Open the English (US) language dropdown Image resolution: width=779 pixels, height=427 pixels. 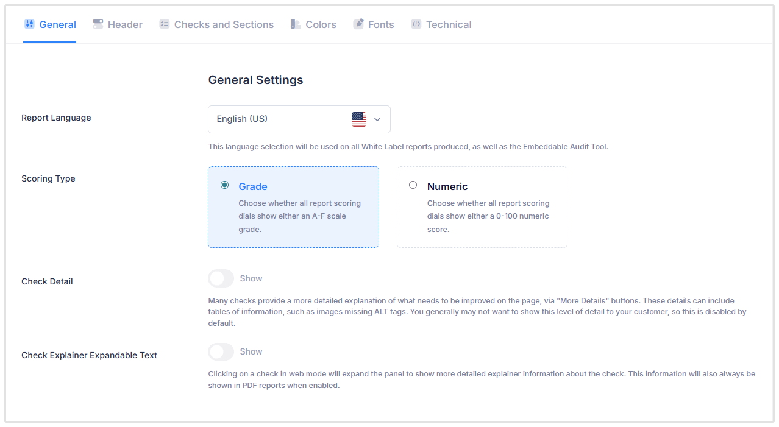(280, 119)
